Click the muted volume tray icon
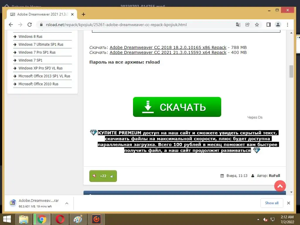This screenshot has width=300, height=225. click(265, 219)
